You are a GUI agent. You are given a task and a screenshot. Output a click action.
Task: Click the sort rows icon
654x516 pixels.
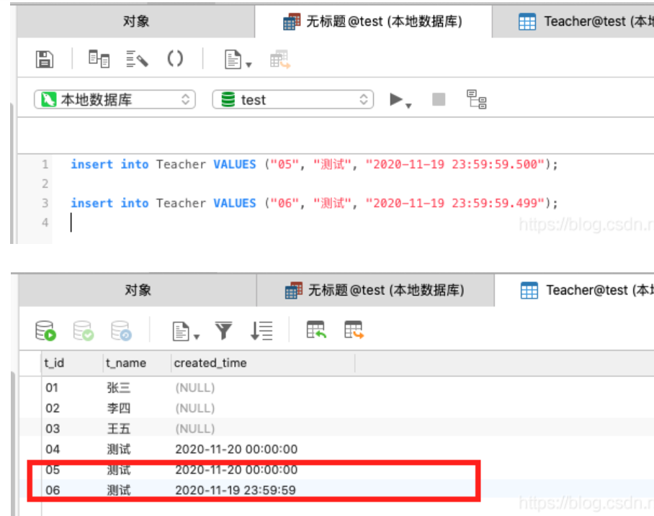tap(261, 331)
